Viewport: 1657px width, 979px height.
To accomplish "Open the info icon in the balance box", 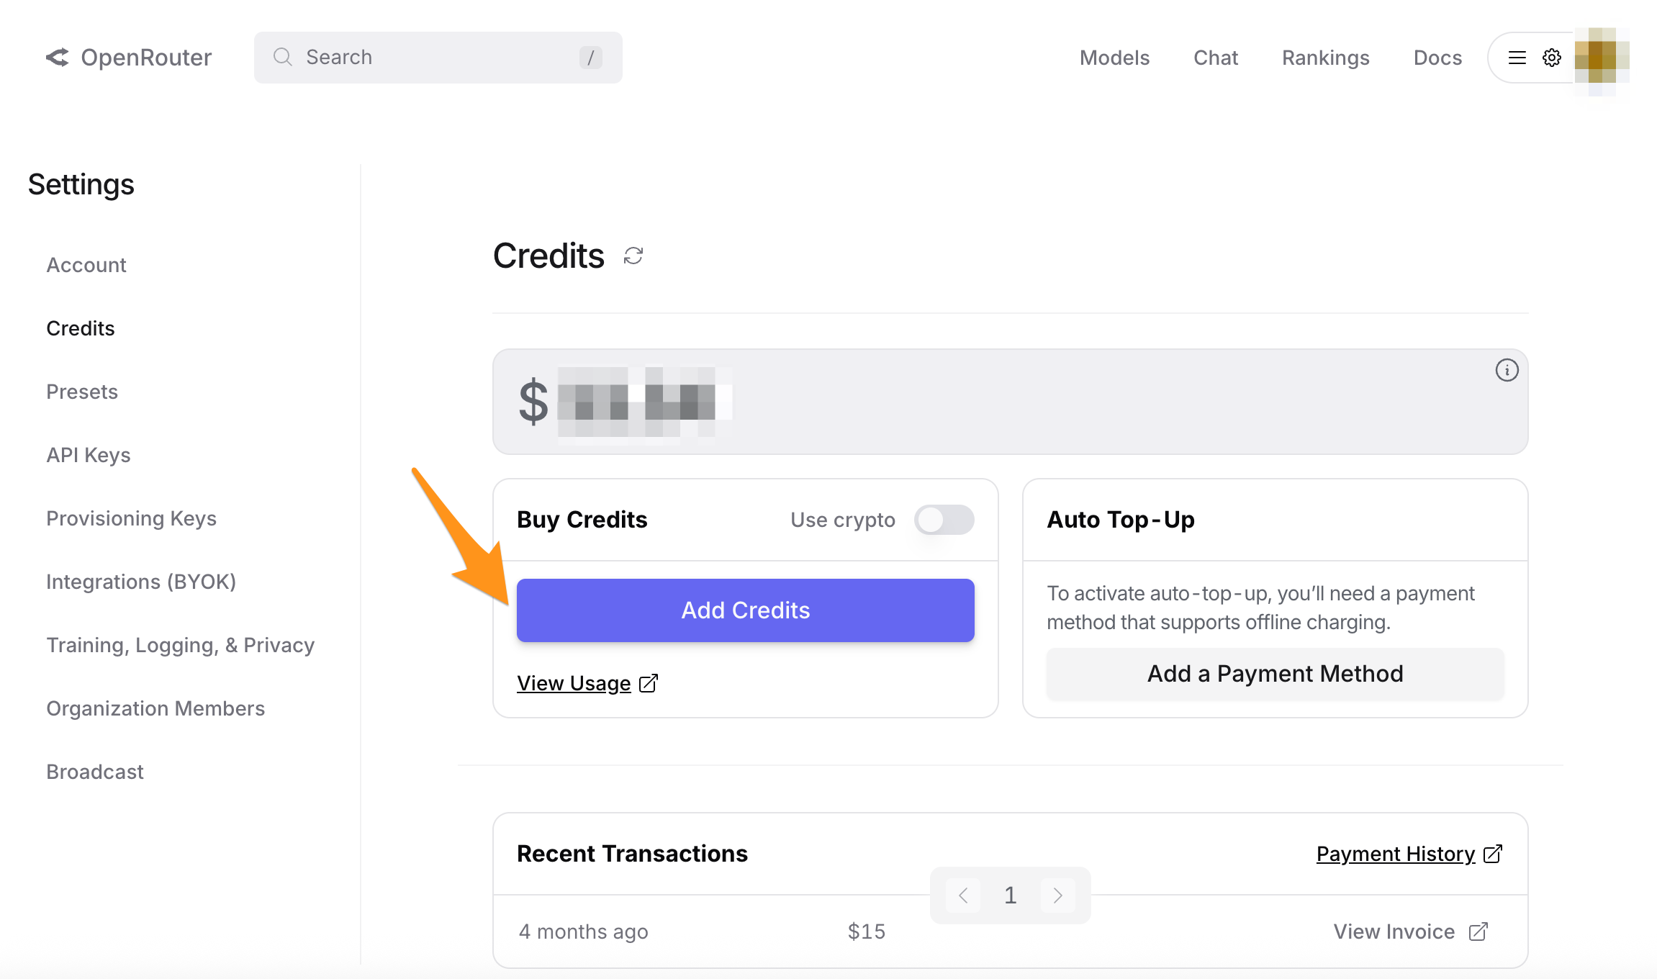I will (x=1507, y=370).
